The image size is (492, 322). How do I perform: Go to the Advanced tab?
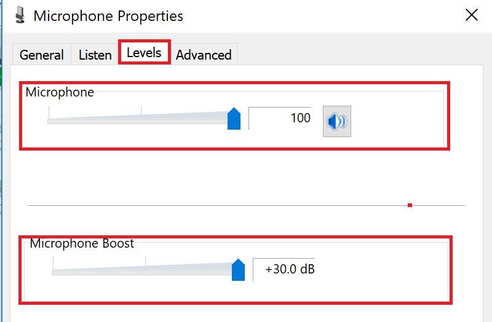204,55
